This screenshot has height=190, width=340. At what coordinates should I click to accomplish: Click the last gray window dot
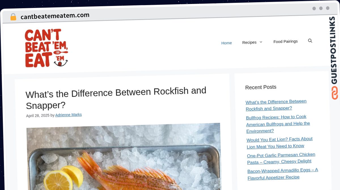click(328, 8)
